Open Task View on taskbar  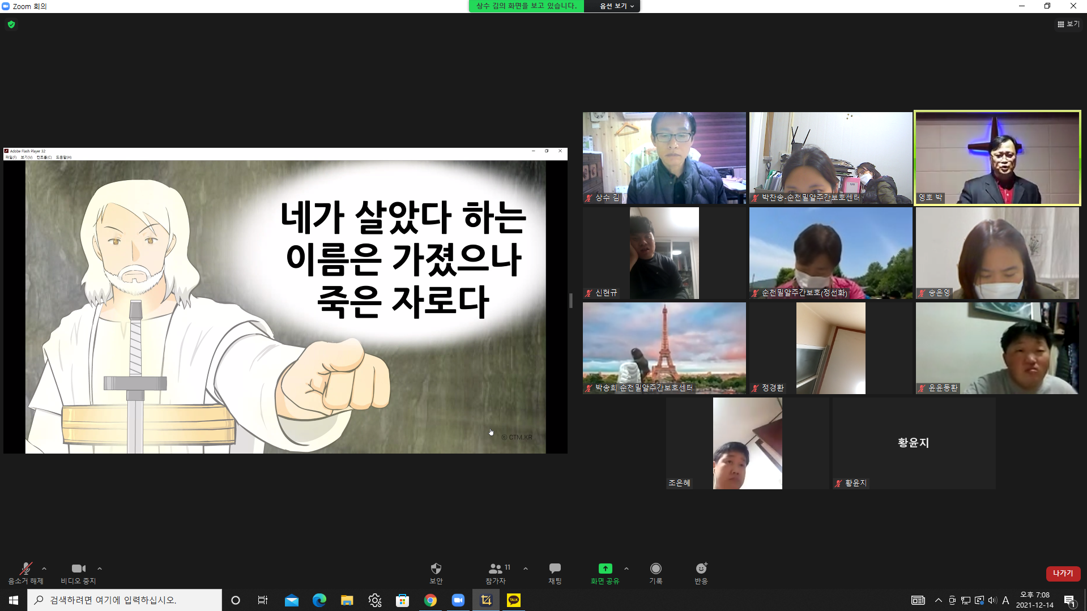[x=263, y=600]
